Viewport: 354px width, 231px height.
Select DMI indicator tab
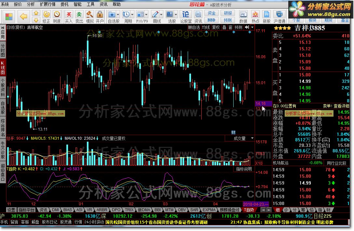[55, 210]
